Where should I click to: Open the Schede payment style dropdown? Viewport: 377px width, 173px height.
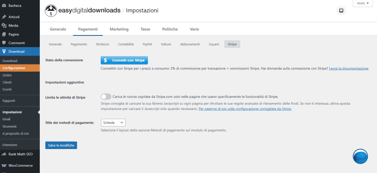pos(113,122)
